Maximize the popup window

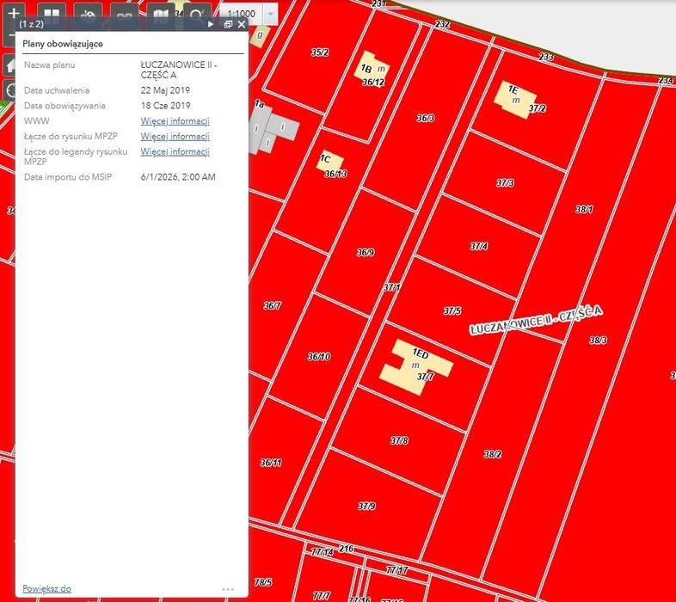(x=228, y=24)
